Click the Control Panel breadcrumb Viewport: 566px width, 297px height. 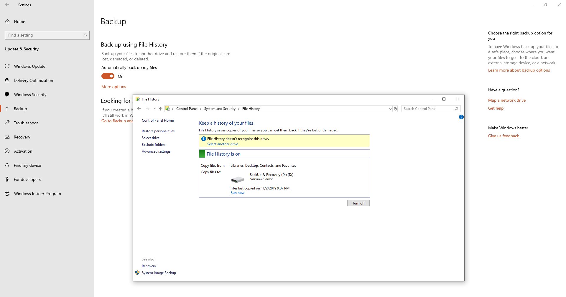coord(187,109)
